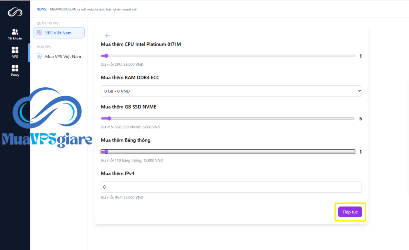Image resolution: width=409 pixels, height=250 pixels.
Task: Click the large MuaVPSgiare cloud logo
Action: pos(47,118)
